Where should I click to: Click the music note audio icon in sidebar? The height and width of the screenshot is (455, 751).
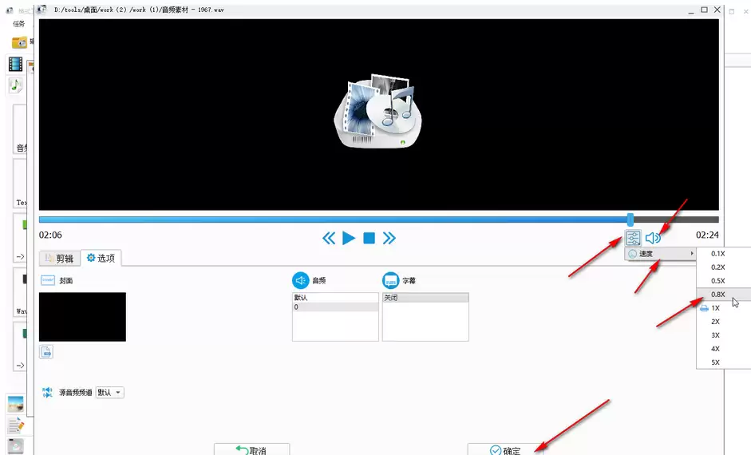coord(15,85)
